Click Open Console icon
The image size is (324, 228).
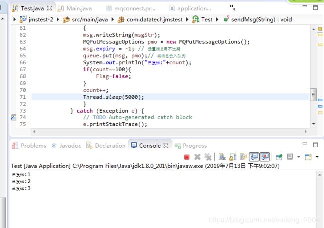[x=308, y=157]
